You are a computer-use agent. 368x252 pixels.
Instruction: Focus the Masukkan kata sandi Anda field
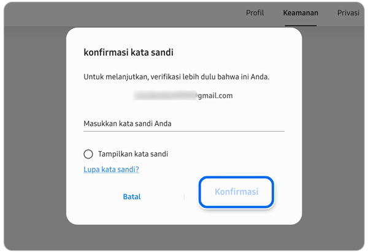183,123
